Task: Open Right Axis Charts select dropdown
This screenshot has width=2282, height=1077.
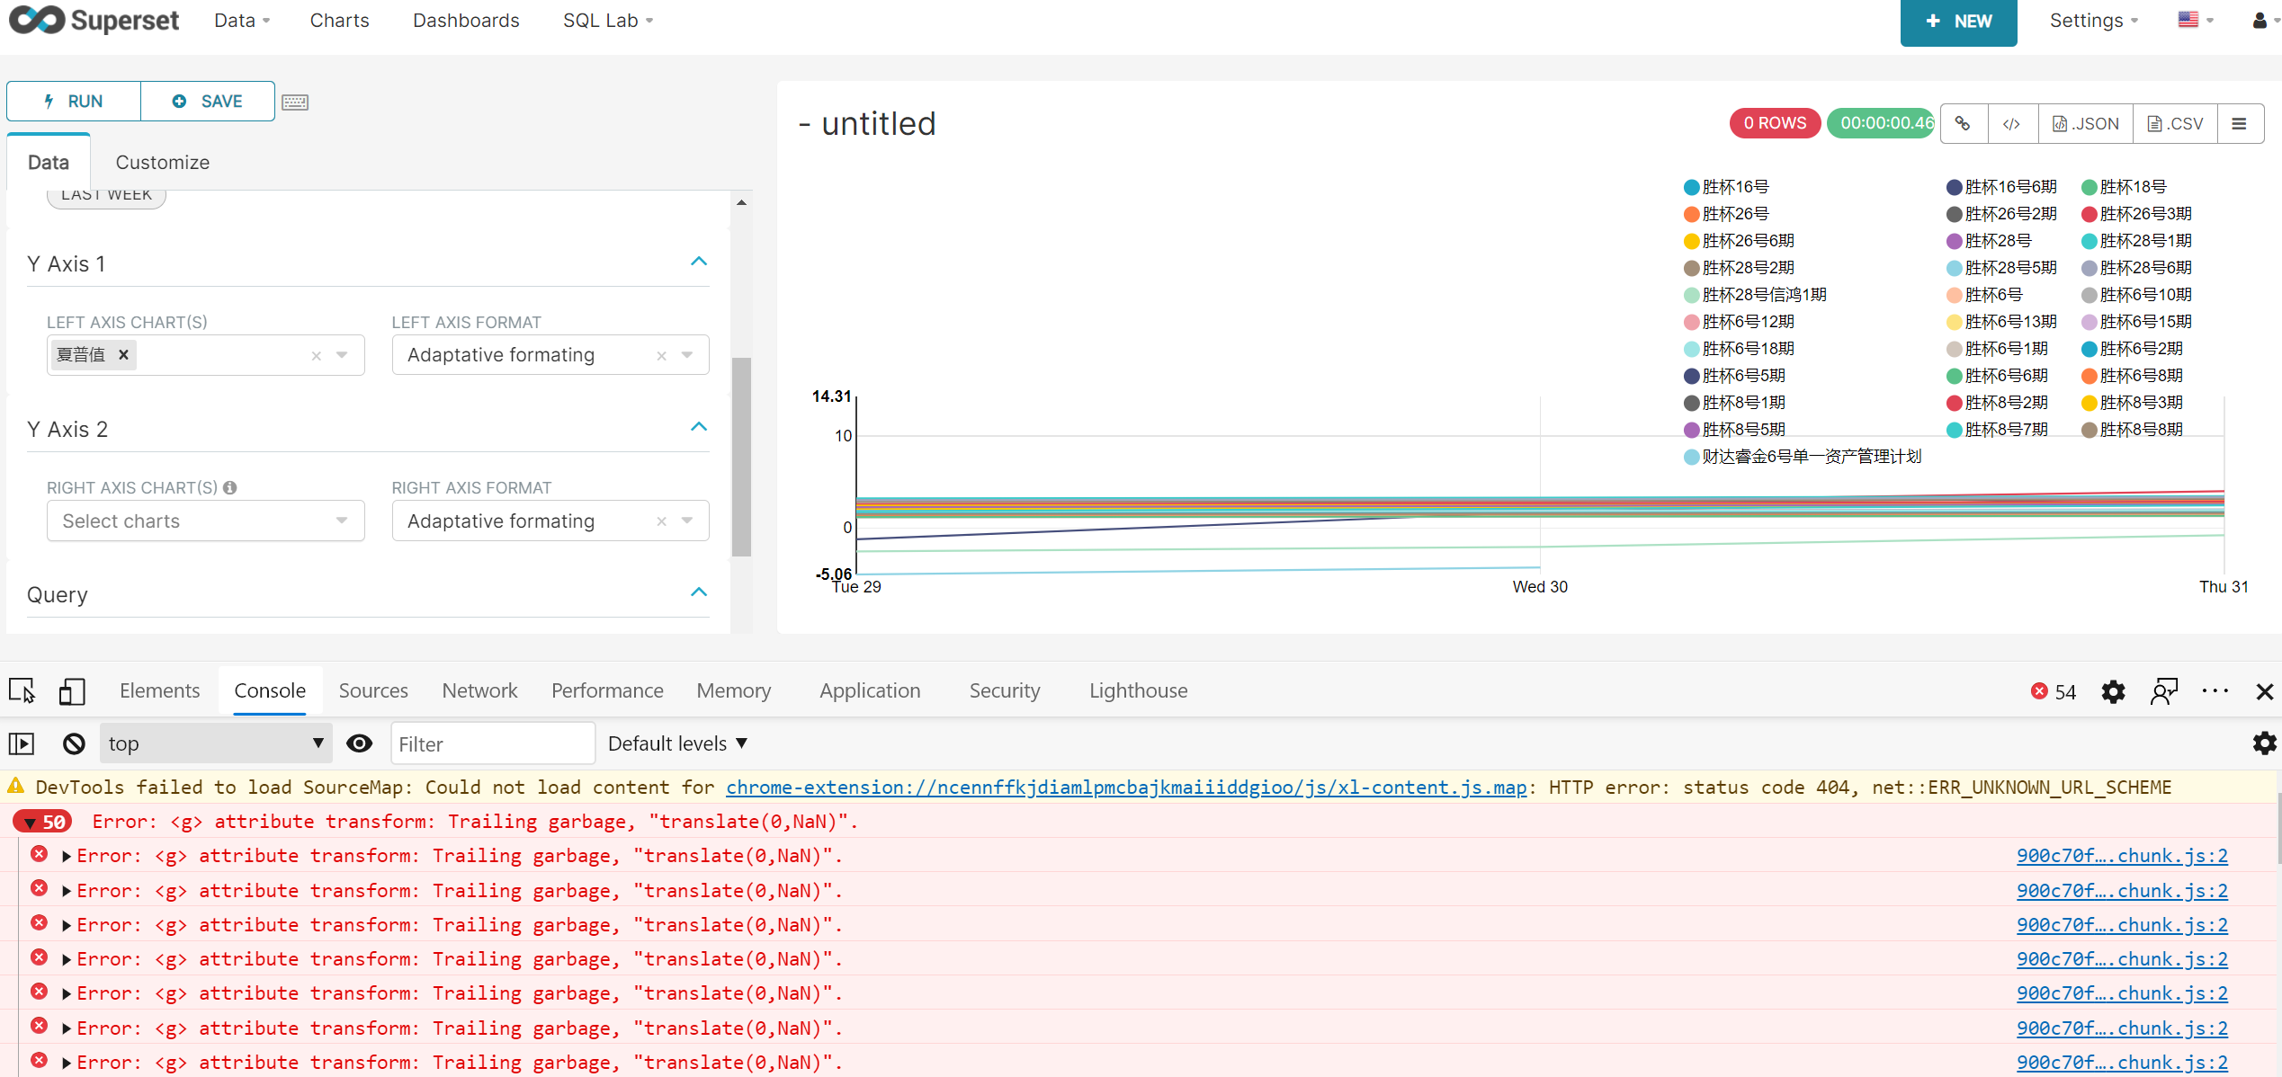Action: coord(206,521)
